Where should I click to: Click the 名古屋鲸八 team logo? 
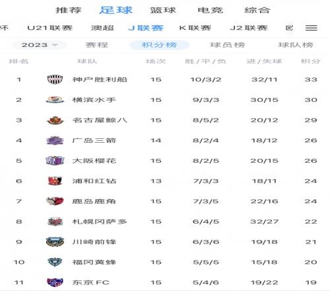pos(55,120)
